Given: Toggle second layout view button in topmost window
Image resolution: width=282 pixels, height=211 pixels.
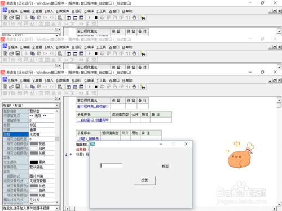Looking at the screenshot, I should tap(75, 17).
